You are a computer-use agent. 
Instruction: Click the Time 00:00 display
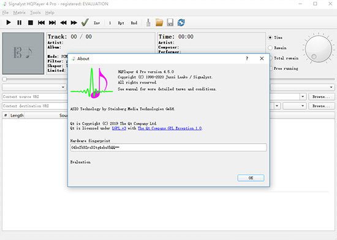point(176,37)
